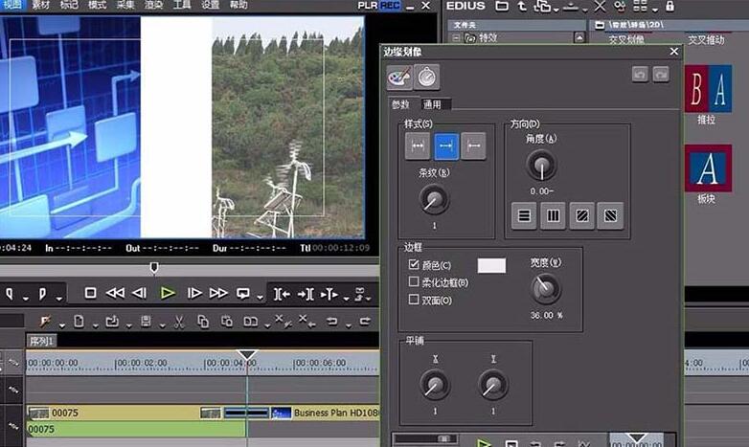
Task: Enable the 柔化边框 soft border checkbox
Action: 414,282
